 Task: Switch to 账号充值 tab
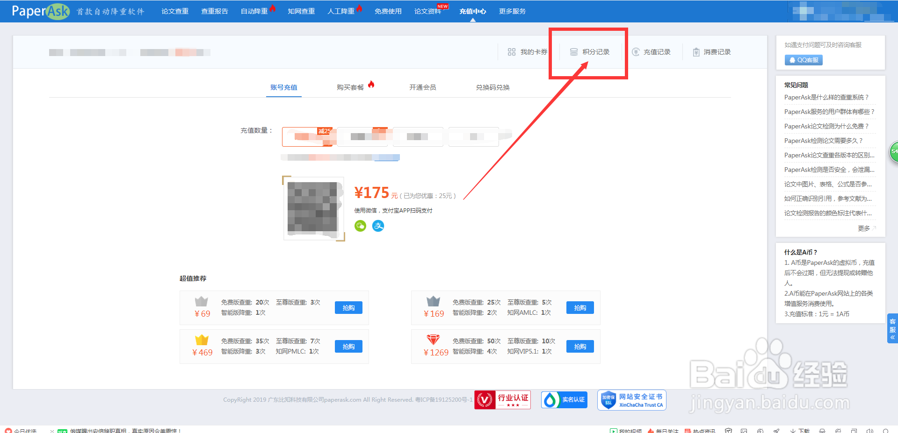click(284, 87)
